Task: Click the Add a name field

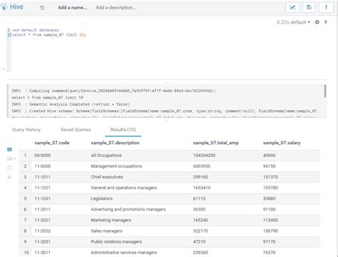Action: pos(73,8)
